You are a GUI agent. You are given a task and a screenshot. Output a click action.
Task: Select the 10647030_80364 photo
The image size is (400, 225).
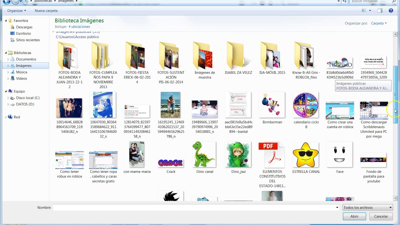tap(103, 115)
